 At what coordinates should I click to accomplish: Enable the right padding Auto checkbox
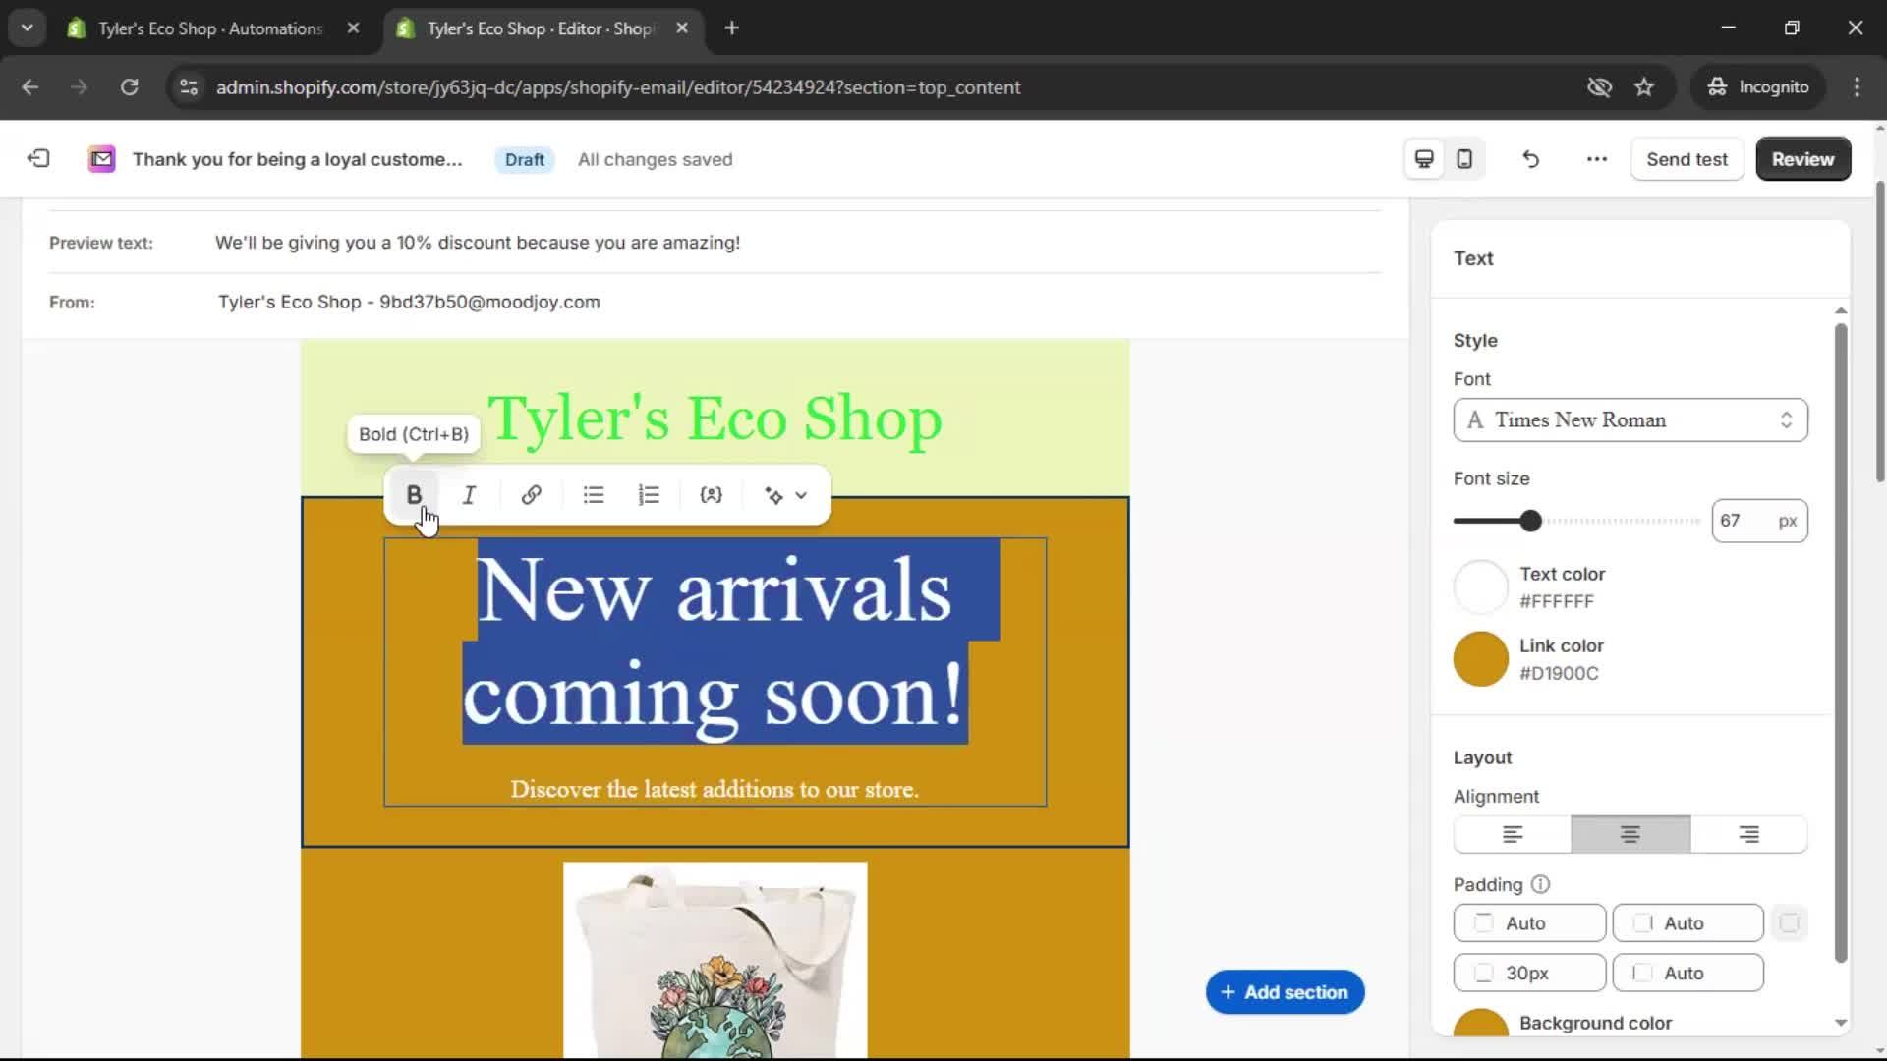[x=1643, y=923]
